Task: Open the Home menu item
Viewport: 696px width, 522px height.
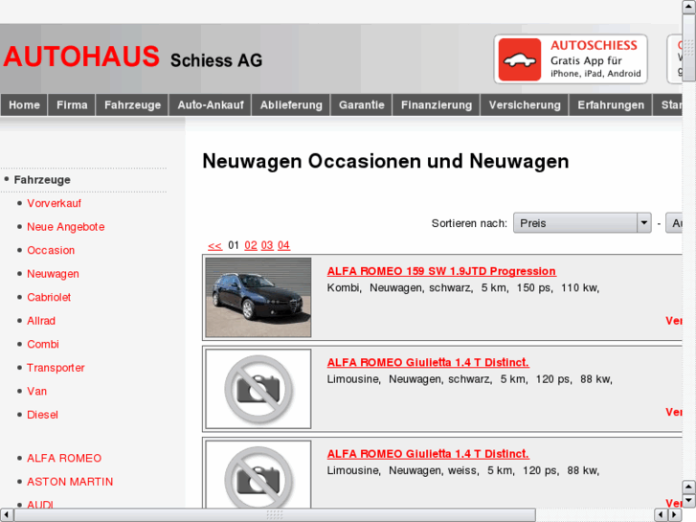Action: 24,104
